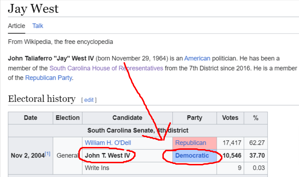Open William H. O'Dell candidate link

[x=108, y=143]
